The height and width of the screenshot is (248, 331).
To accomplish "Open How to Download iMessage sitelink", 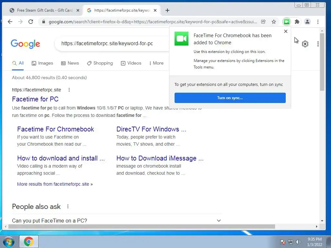I will click(x=160, y=158).
